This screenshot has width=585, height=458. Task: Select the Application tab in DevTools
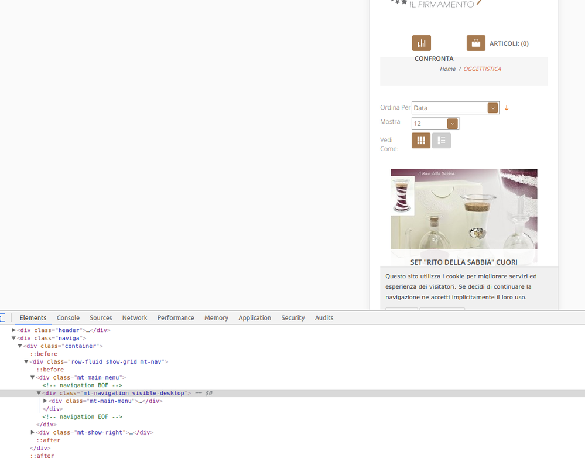pos(254,318)
